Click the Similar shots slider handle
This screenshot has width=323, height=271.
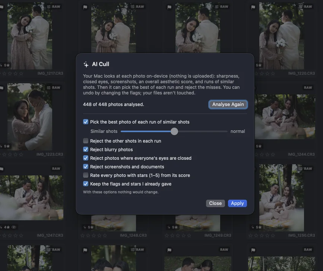tap(174, 131)
